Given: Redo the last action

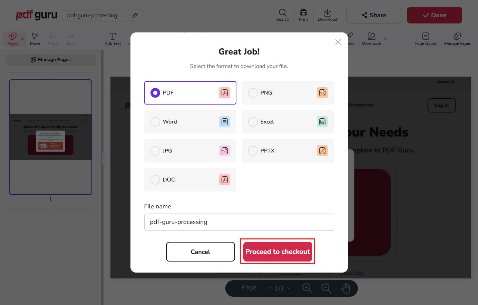Looking at the screenshot, I should pyautogui.click(x=70, y=39).
